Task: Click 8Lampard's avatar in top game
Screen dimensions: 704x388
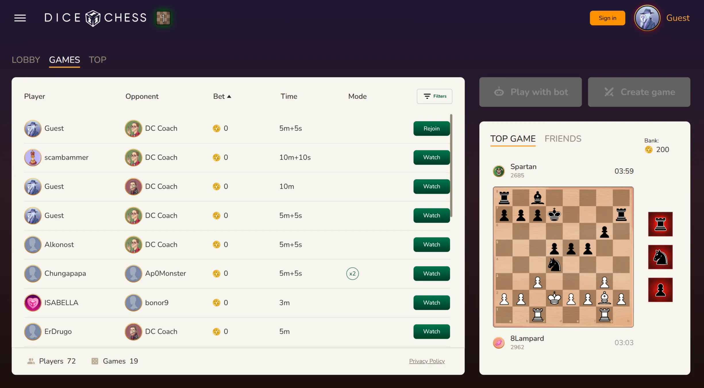Action: [x=499, y=343]
